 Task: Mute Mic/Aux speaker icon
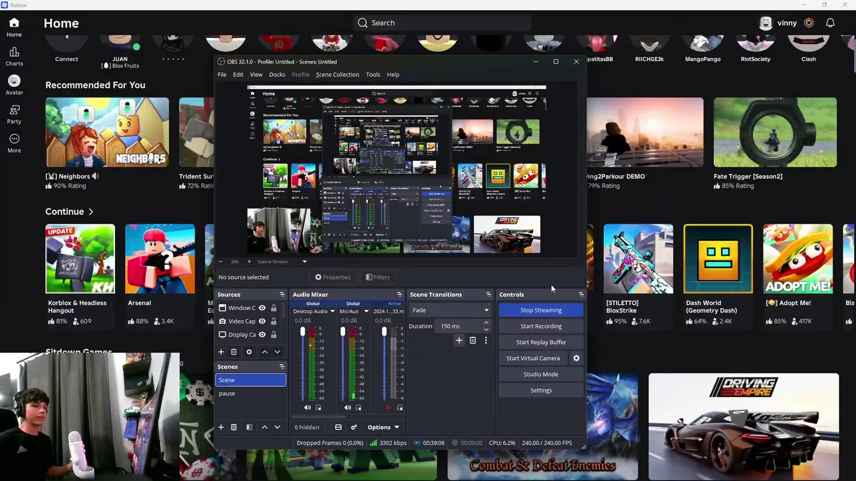(x=347, y=408)
